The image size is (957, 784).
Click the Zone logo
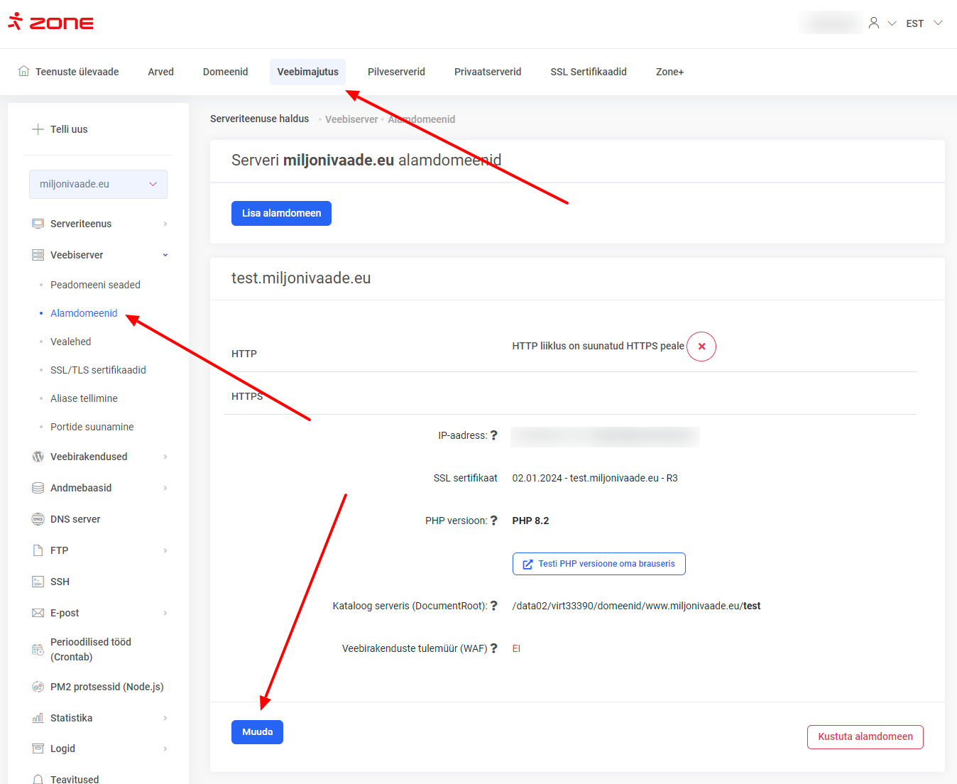[x=50, y=22]
